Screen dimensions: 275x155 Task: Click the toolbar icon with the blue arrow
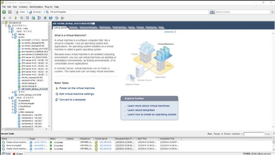tap(51, 18)
